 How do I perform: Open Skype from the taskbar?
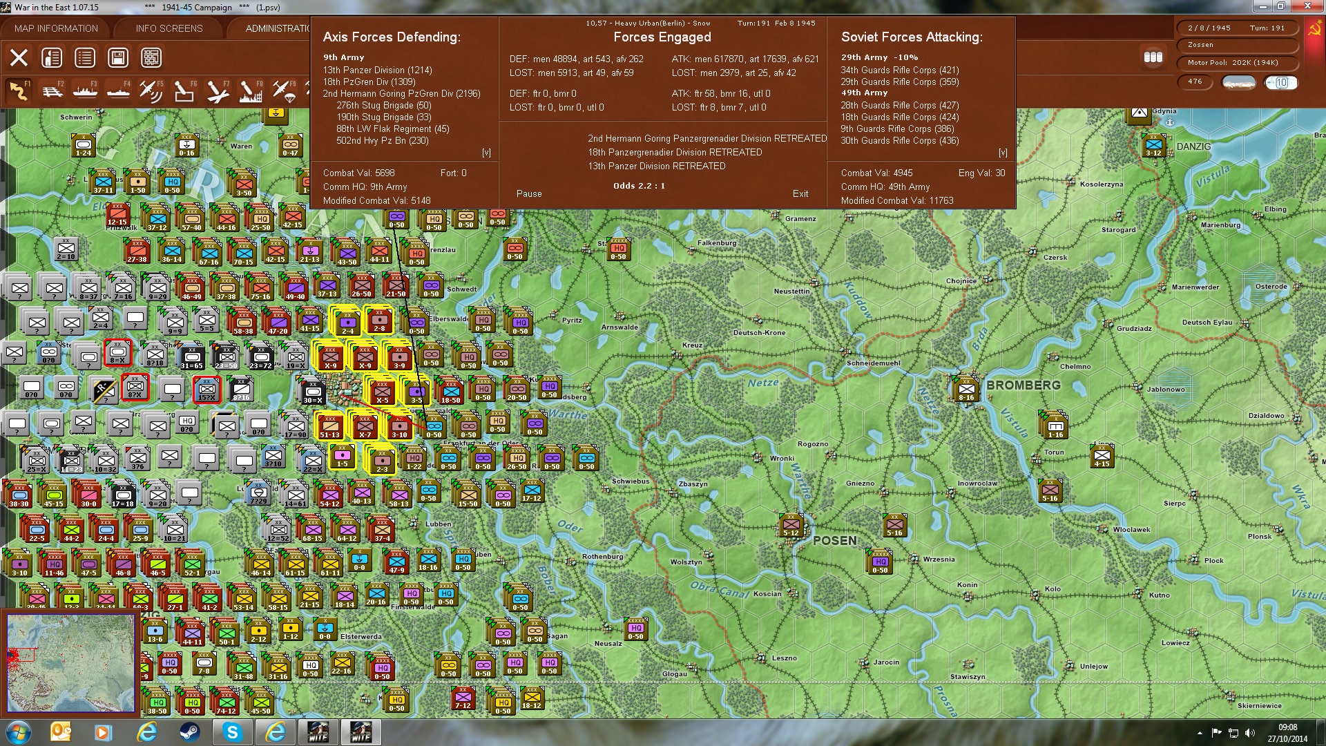pos(232,732)
